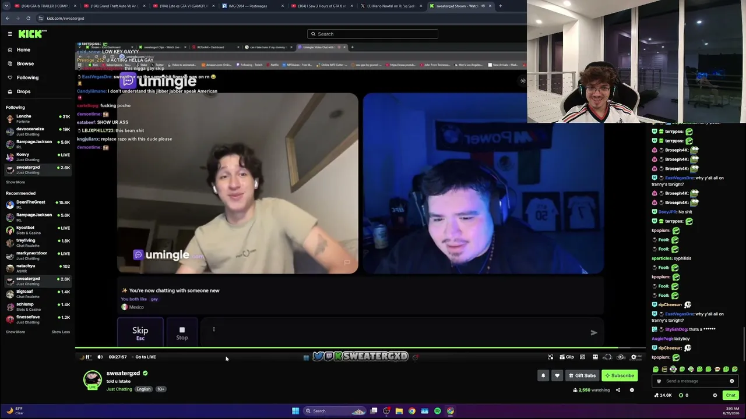This screenshot has height=419, width=746.
Task: Open finessefave recommended channel
Action: pyautogui.click(x=37, y=319)
